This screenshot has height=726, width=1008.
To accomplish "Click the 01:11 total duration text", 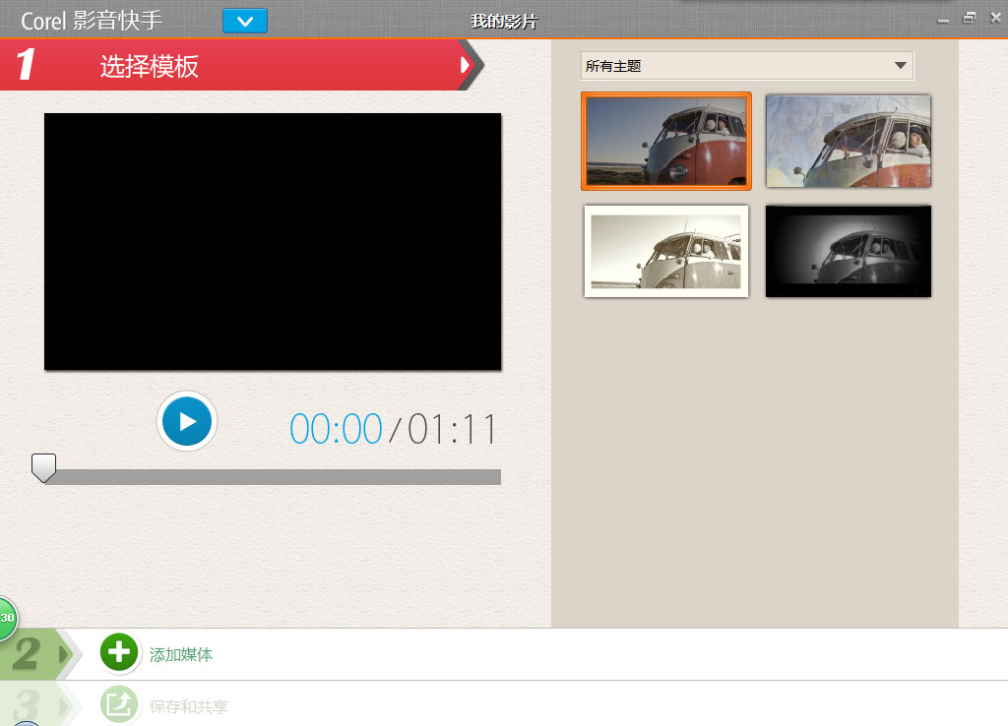I will 452,429.
